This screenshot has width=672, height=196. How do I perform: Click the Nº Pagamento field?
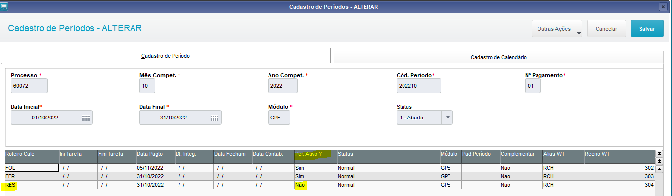click(x=533, y=86)
